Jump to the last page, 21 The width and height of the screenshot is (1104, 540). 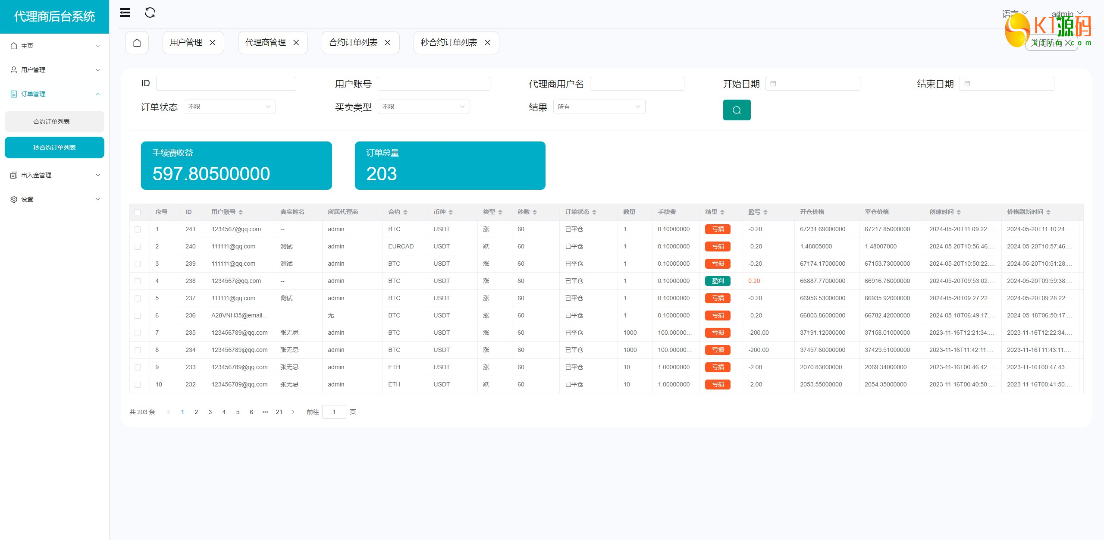pyautogui.click(x=279, y=412)
